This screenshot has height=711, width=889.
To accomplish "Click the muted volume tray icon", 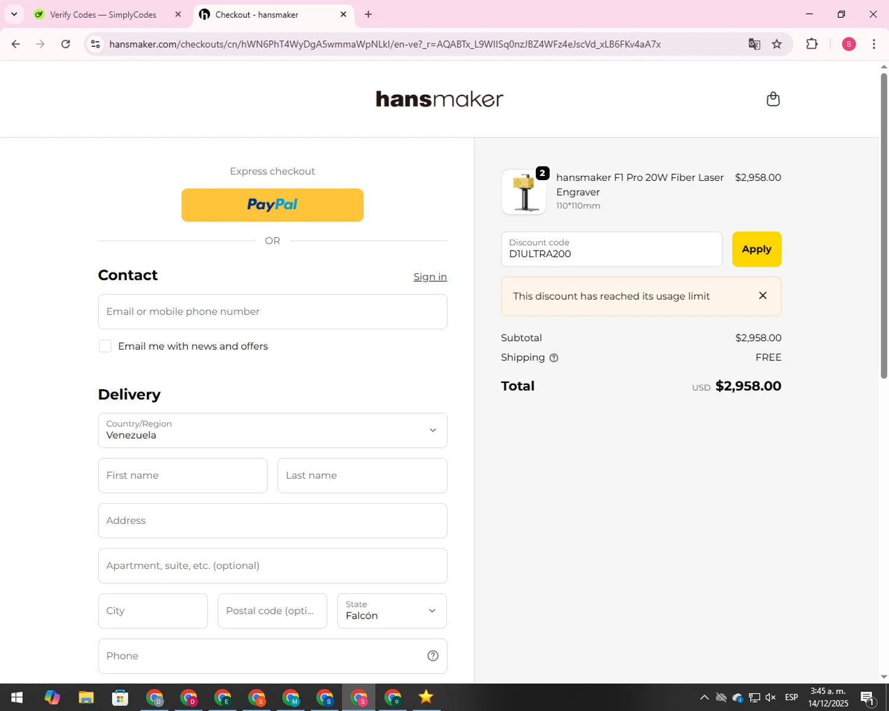I will coord(770,697).
